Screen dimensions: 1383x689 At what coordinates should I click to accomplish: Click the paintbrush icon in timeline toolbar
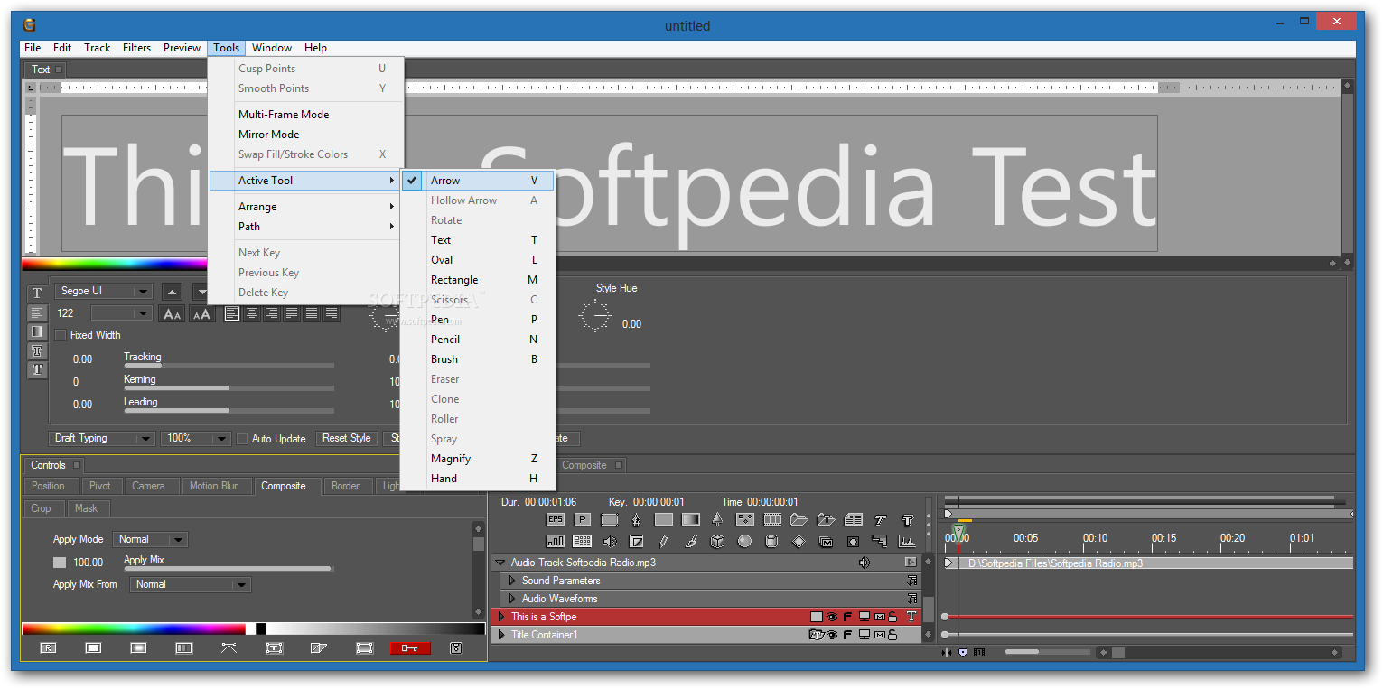point(691,541)
